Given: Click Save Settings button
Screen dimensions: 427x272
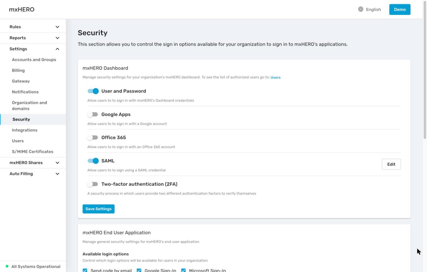Looking at the screenshot, I should [99, 209].
